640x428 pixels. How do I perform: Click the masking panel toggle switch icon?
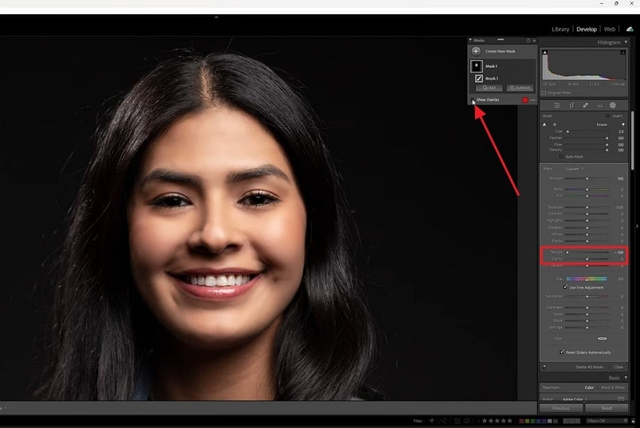pos(544,367)
